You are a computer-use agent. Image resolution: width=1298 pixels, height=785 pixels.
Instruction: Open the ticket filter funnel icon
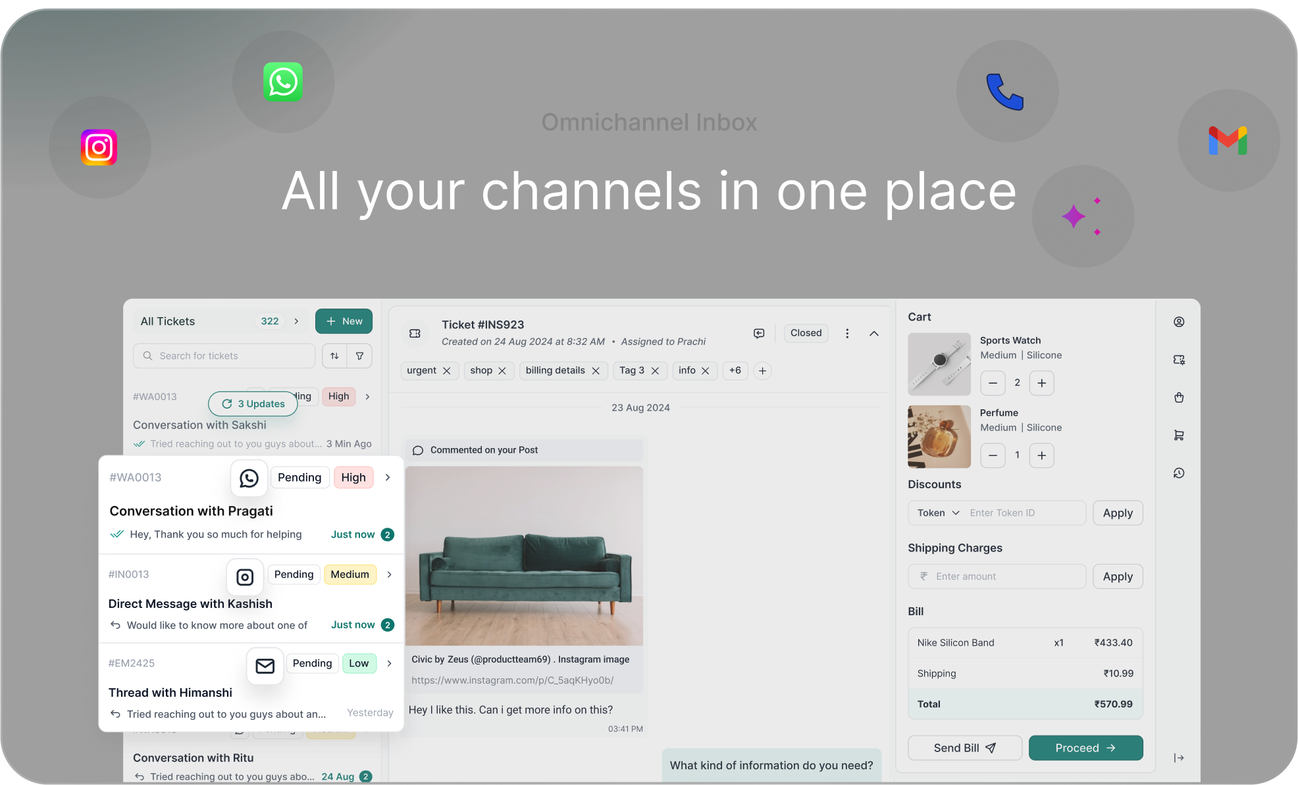(360, 356)
